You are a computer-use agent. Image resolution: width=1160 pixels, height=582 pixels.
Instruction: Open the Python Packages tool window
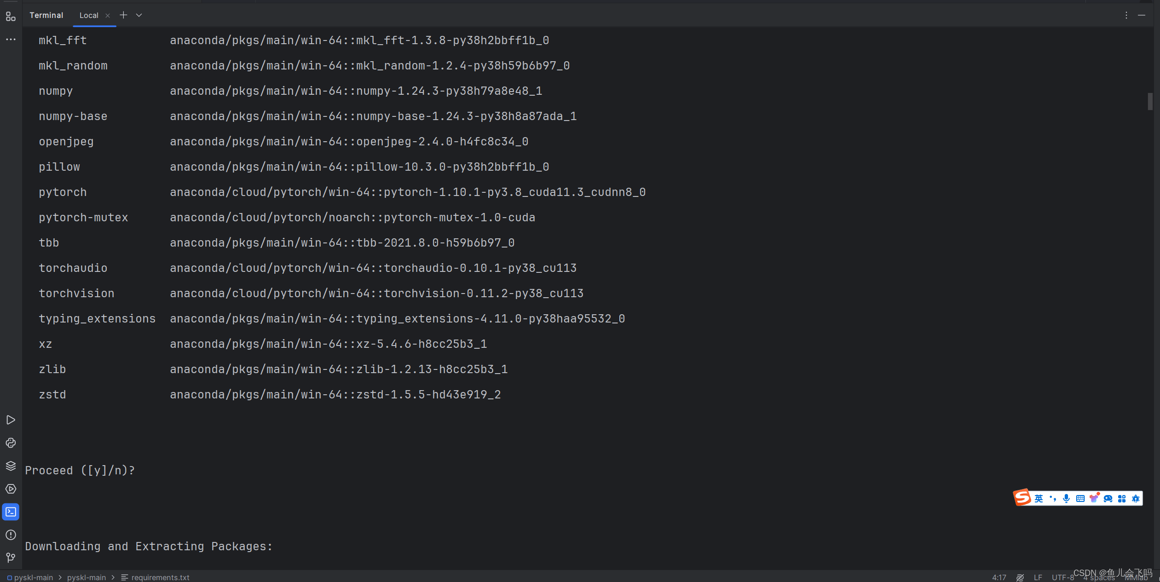11,443
